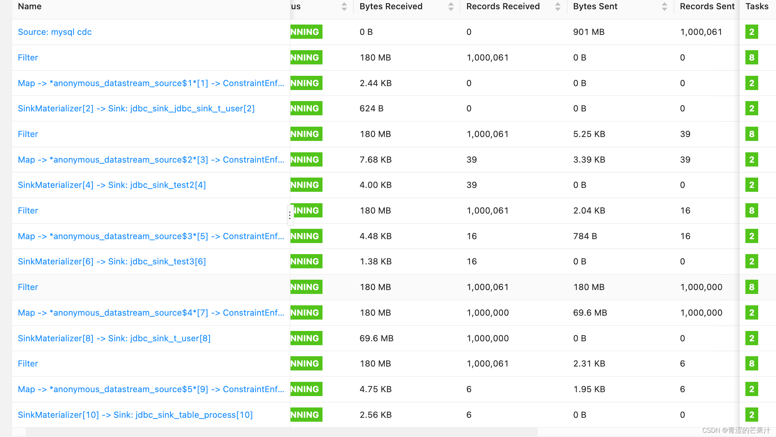Screen dimensions: 776x437
Task: Open SinkMaterializer[2] jdbc_sink_t_user[2] link
Action: point(136,109)
